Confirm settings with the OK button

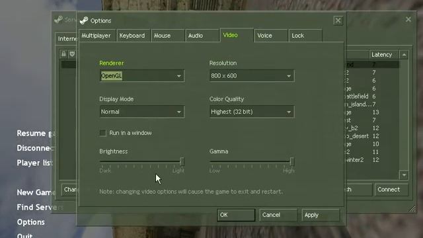coord(236,215)
